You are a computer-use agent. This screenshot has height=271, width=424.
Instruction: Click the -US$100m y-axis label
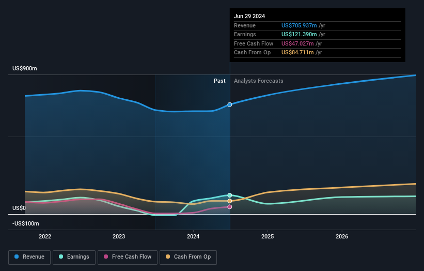click(26, 223)
